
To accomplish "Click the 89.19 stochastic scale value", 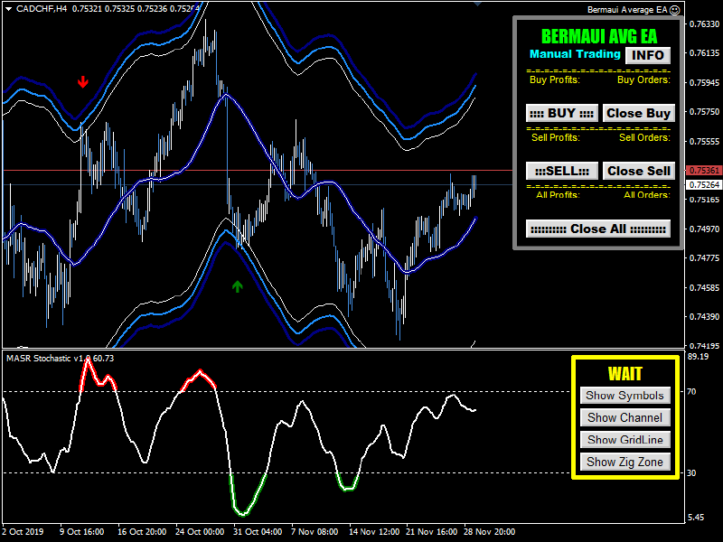I will [x=698, y=357].
